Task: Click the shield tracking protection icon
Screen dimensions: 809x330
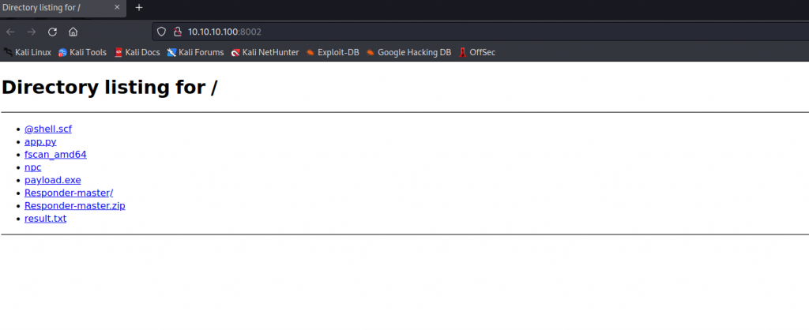Action: [161, 32]
